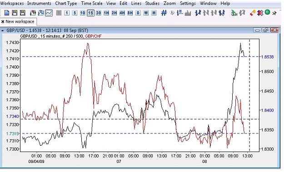
Task: Open the Time Scale menu
Action: [x=92, y=4]
